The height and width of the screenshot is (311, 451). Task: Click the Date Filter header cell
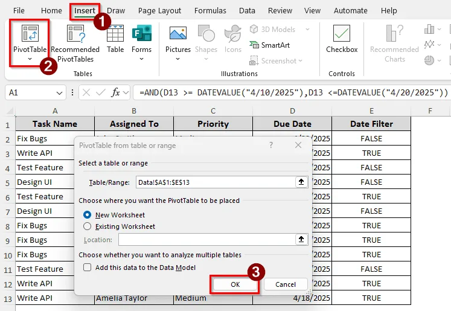371,124
